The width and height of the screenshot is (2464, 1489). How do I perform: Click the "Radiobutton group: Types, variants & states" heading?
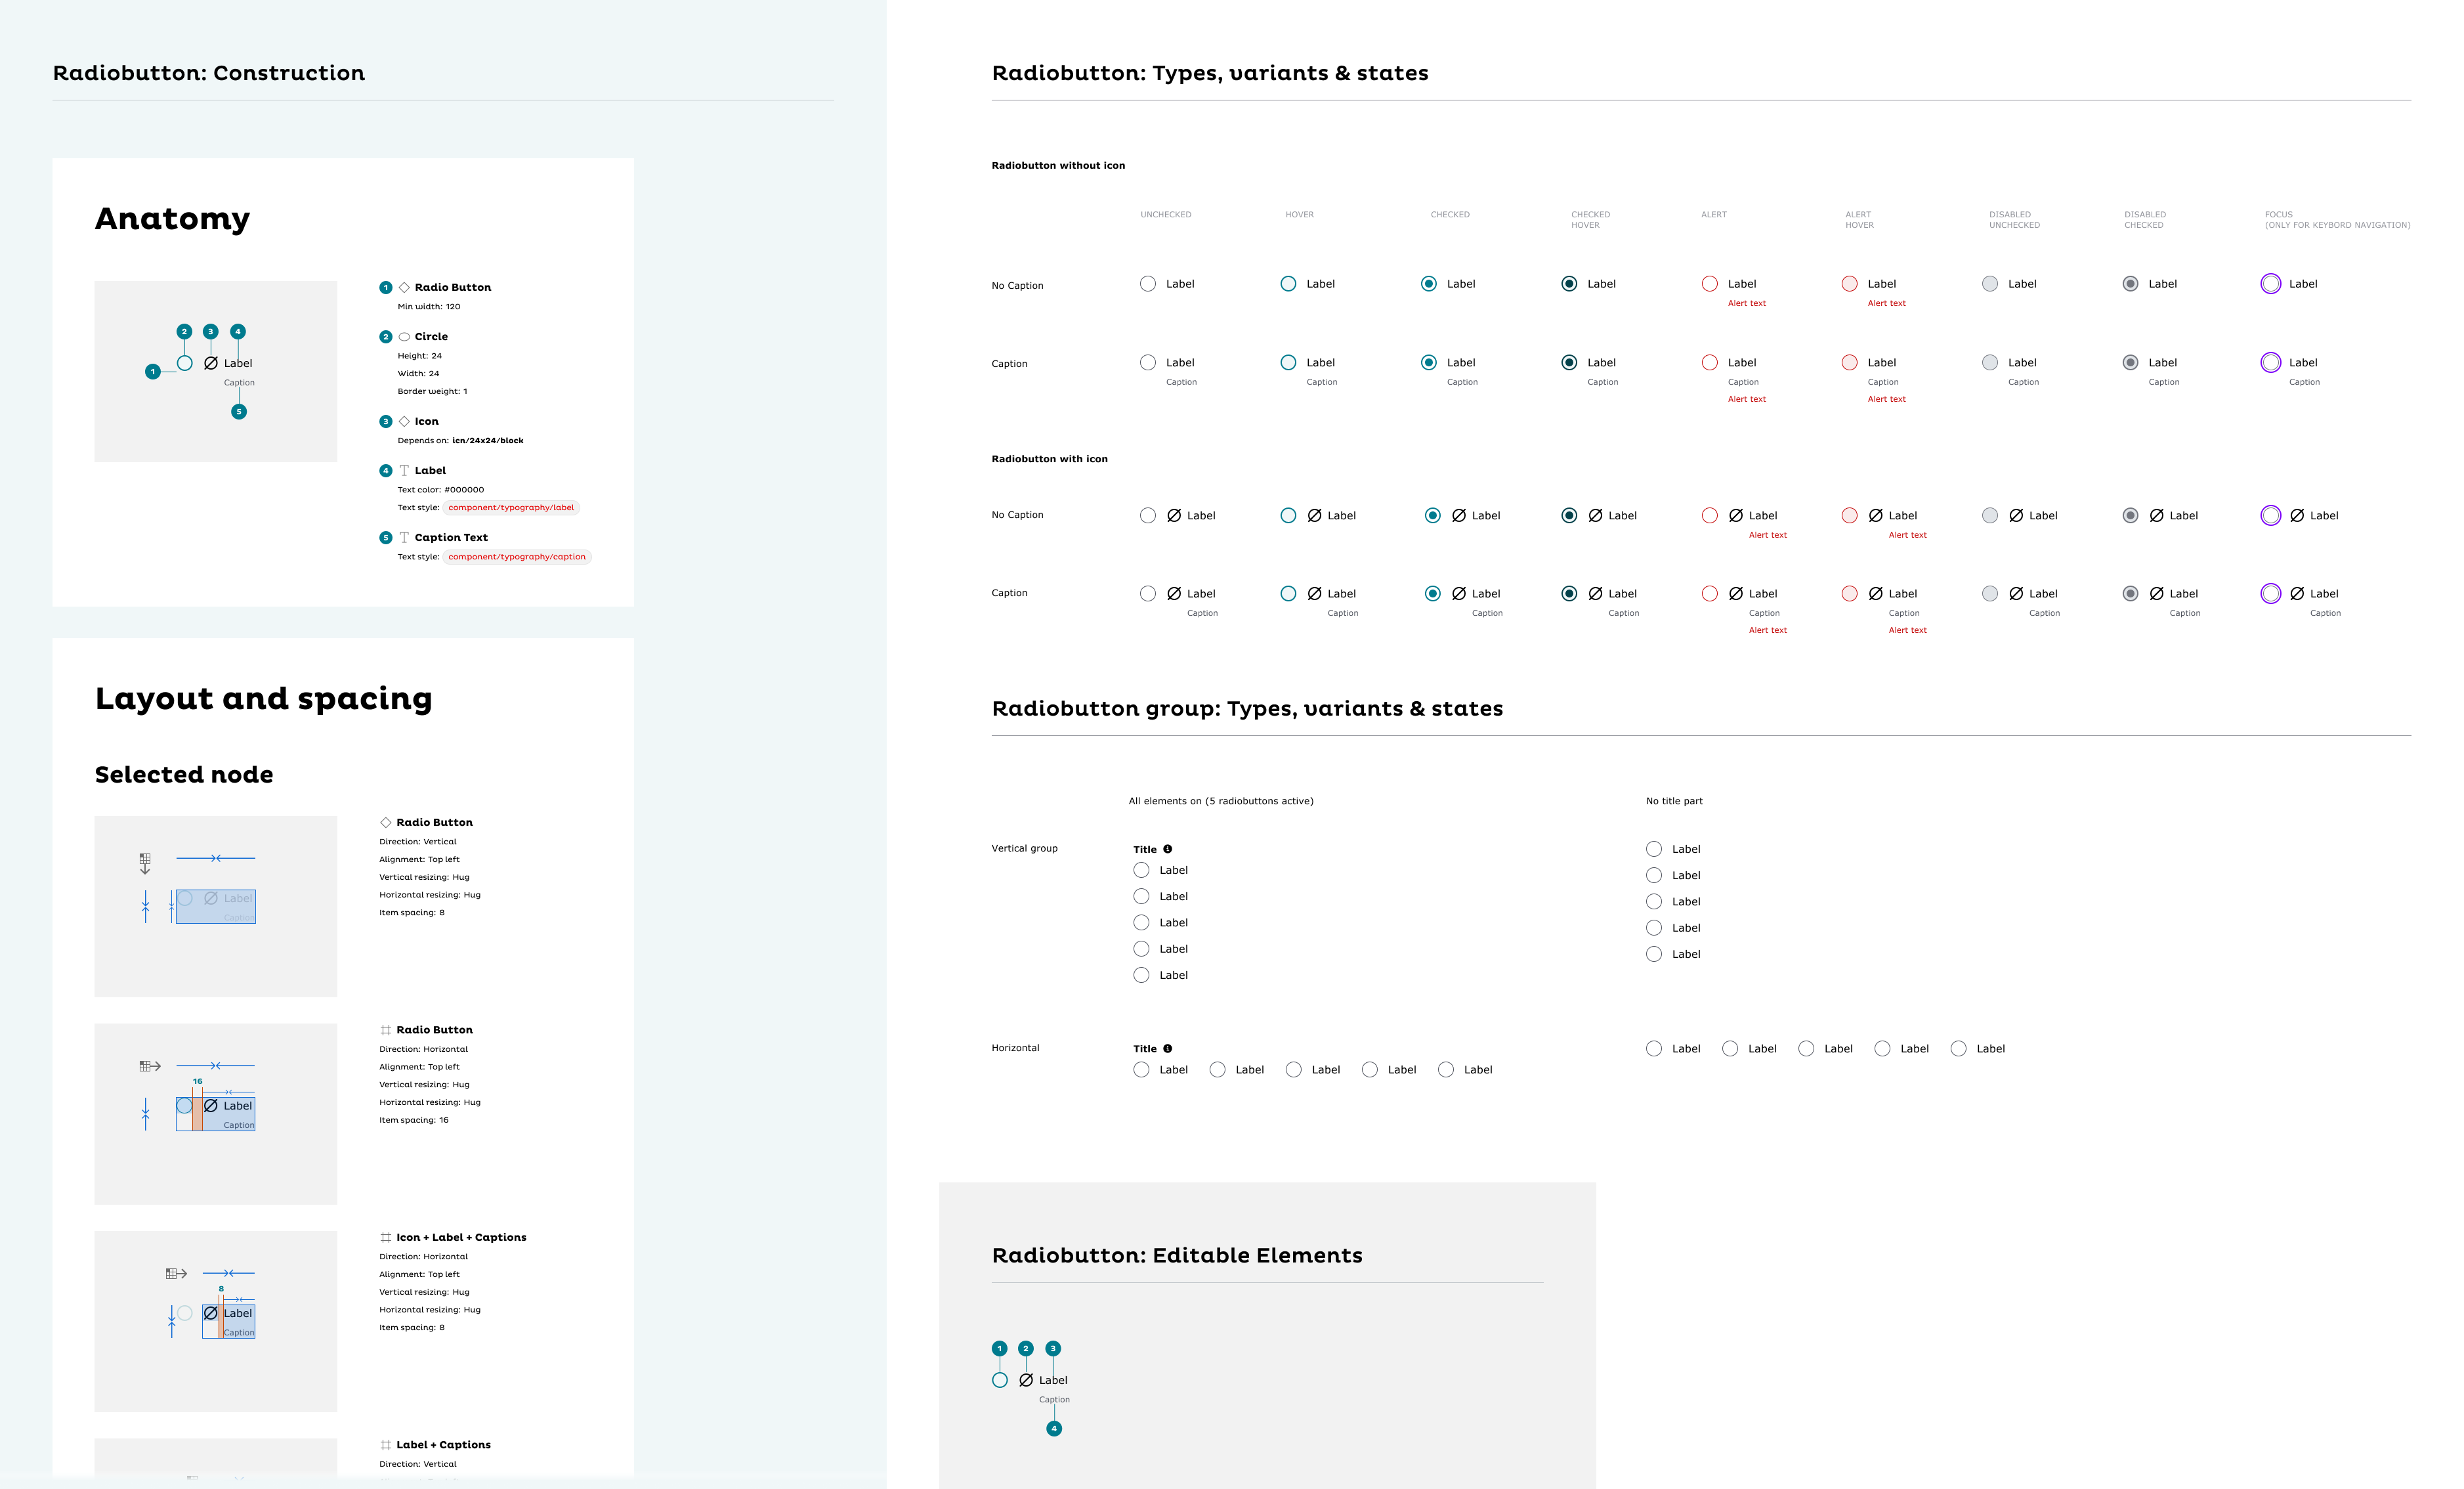tap(1247, 709)
